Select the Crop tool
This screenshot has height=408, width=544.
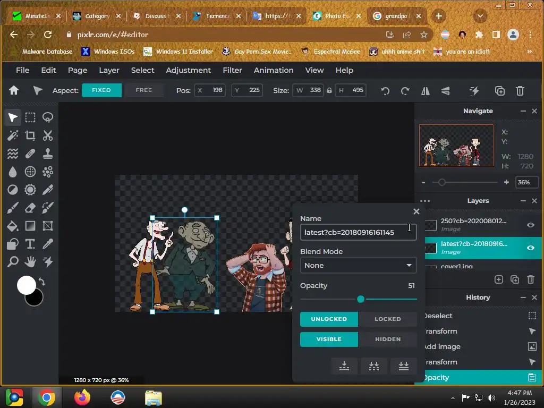[x=30, y=135]
